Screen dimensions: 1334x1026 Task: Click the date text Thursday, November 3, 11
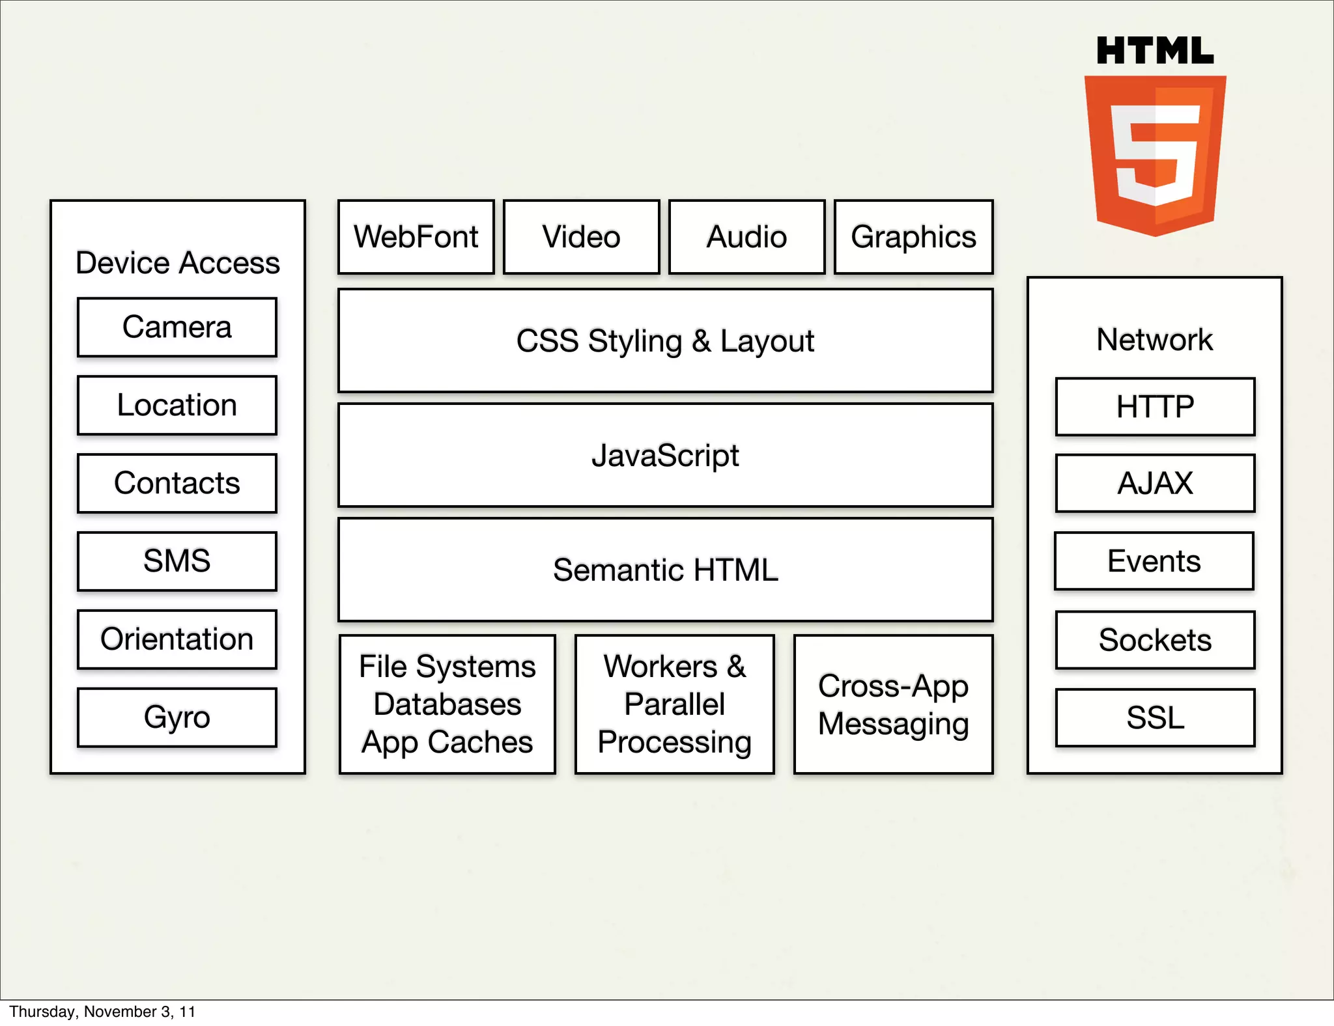pyautogui.click(x=102, y=1012)
